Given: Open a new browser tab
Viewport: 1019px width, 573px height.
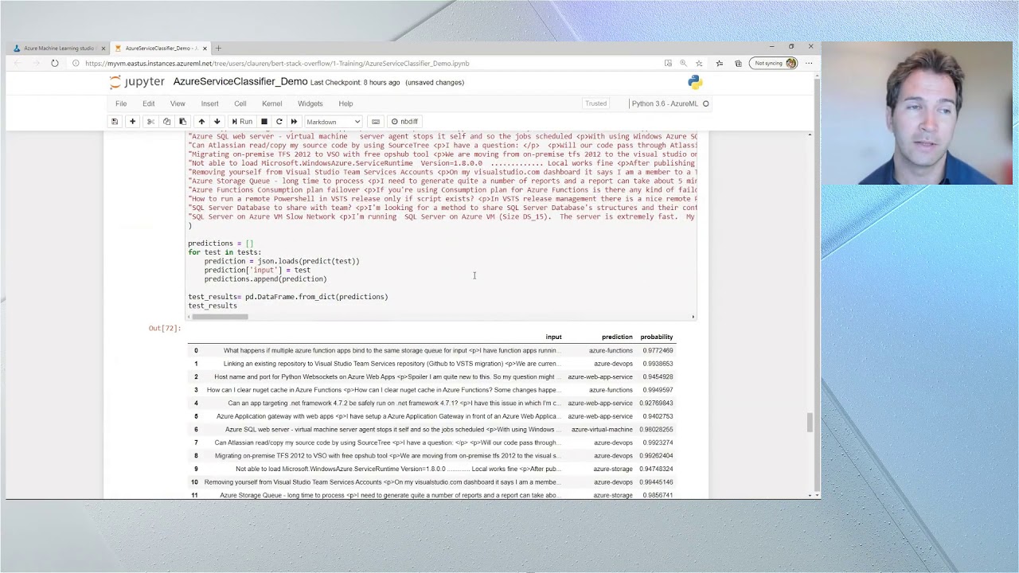Looking at the screenshot, I should pos(218,49).
